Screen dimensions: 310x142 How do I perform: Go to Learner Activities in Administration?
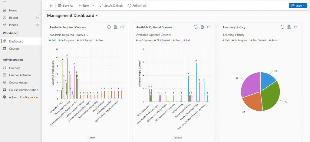(21, 75)
